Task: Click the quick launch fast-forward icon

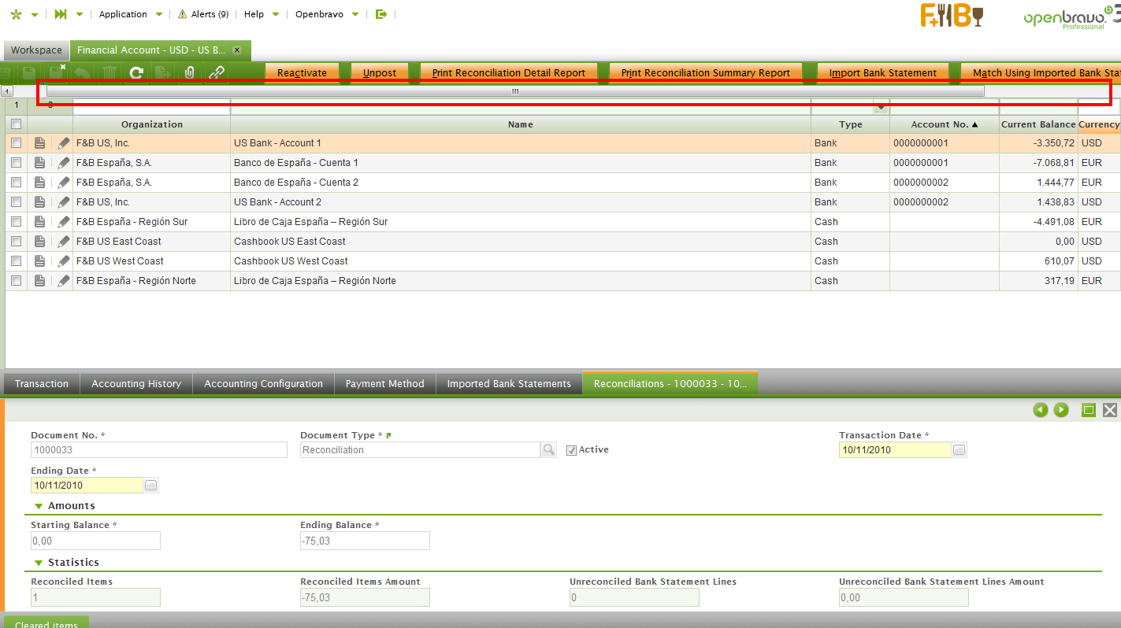Action: [61, 14]
